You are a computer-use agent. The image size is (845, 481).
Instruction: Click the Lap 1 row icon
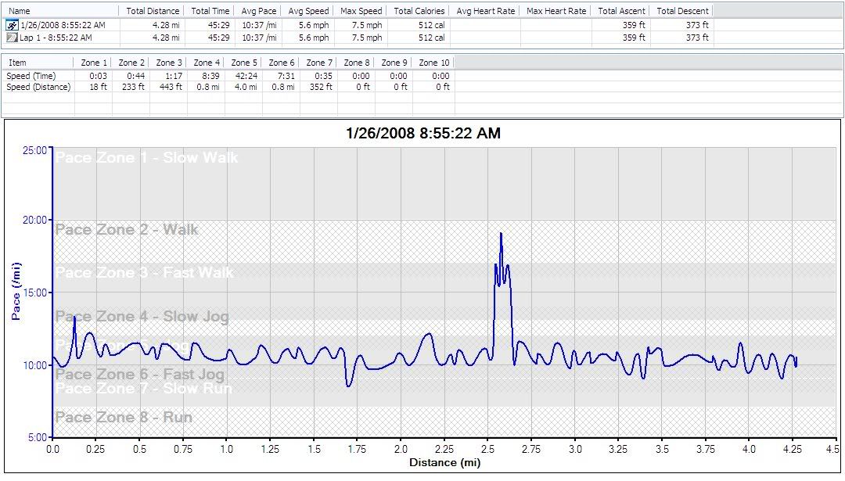point(12,38)
